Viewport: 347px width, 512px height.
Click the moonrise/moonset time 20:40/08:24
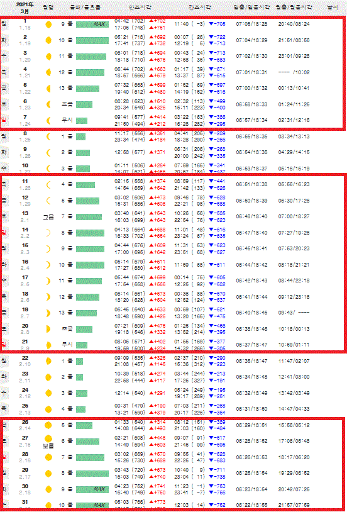(294, 24)
